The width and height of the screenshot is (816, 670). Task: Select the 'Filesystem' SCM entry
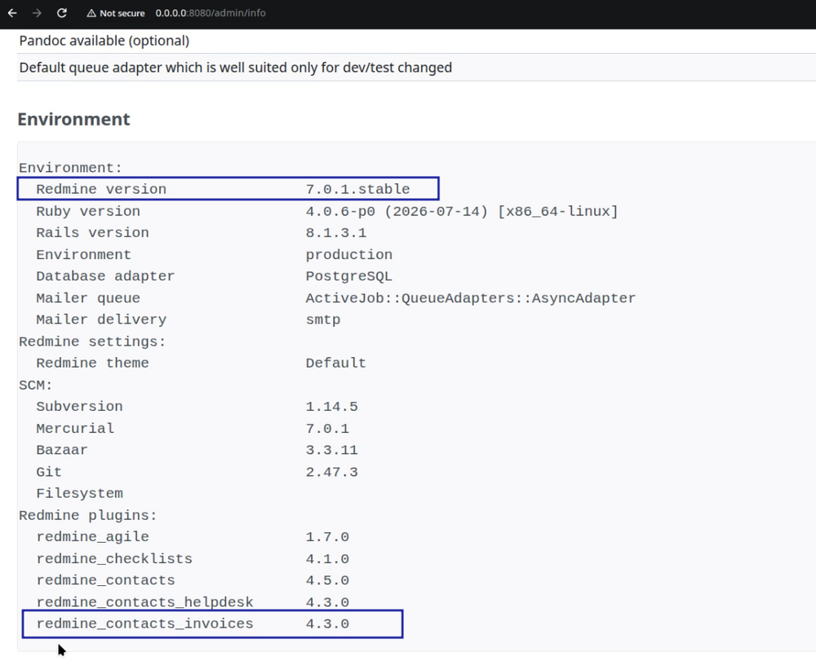click(80, 493)
